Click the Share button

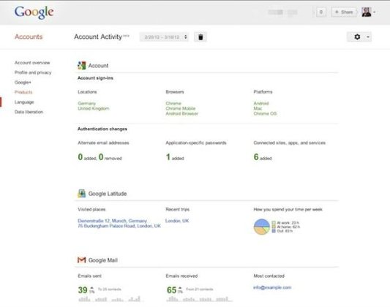coord(344,12)
